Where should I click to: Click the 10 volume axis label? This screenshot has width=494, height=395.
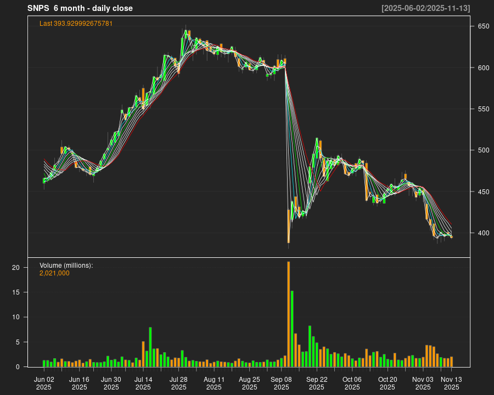[x=16, y=317]
